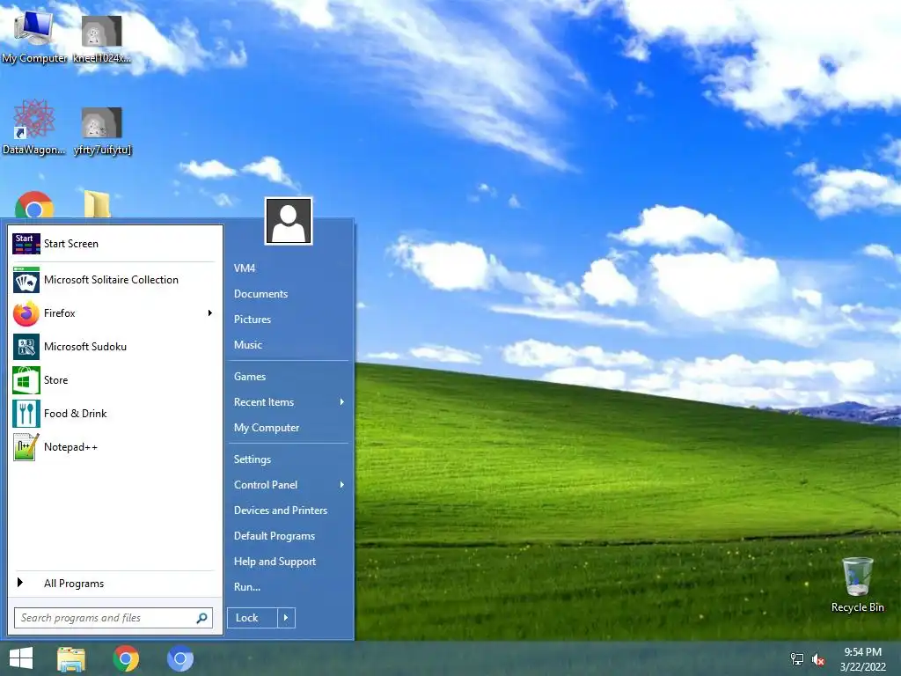This screenshot has width=901, height=676.
Task: Open the folder icon on desktop
Action: pos(97,204)
